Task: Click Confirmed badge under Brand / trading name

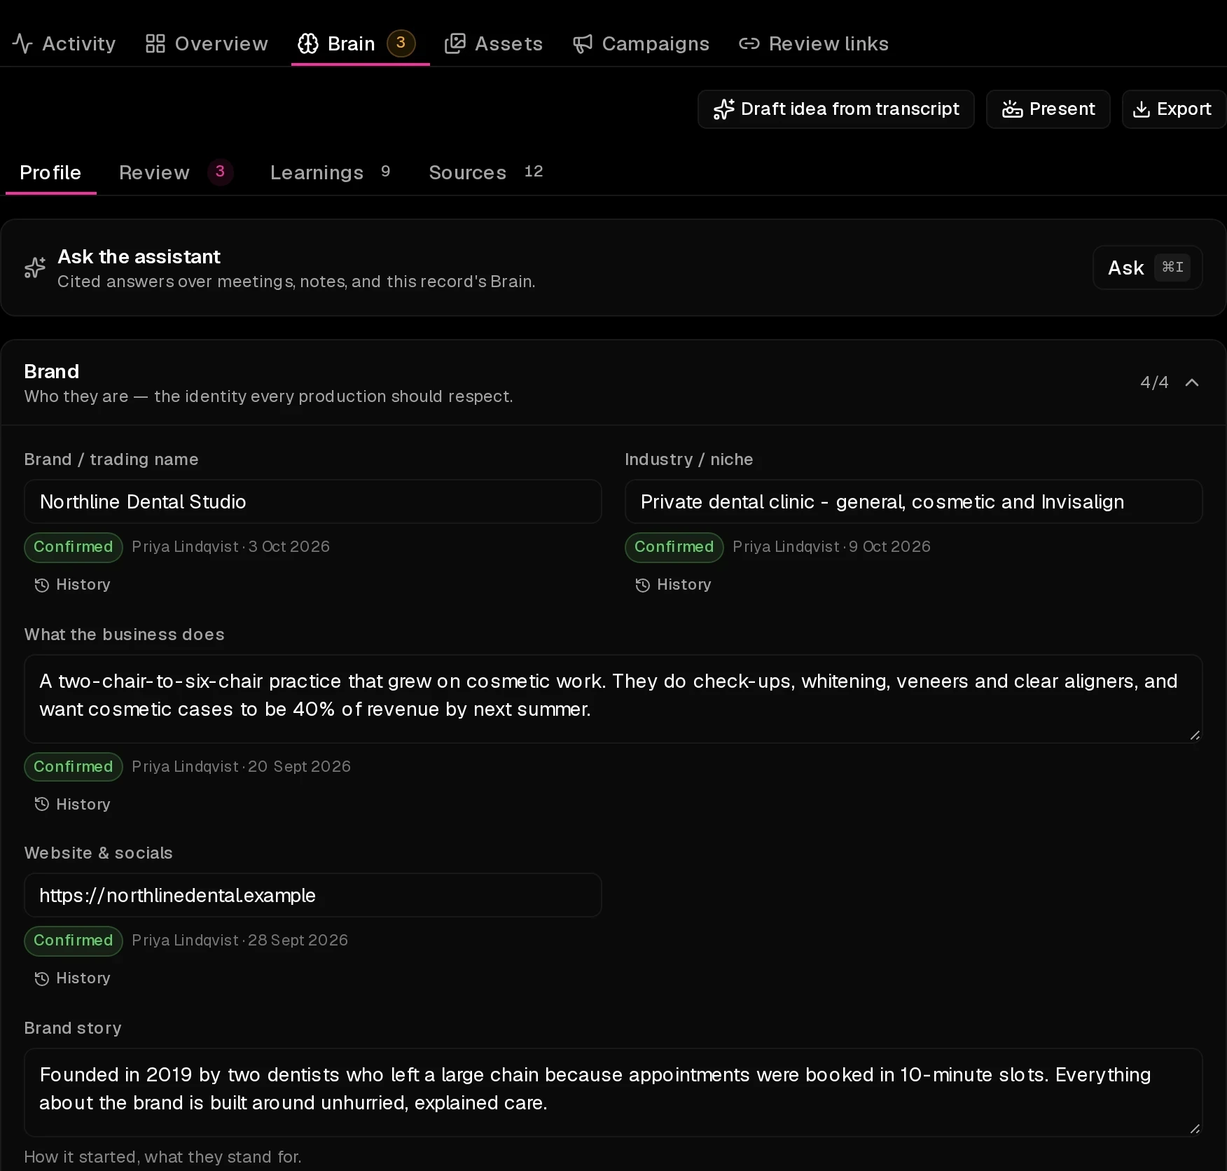Action: (74, 547)
